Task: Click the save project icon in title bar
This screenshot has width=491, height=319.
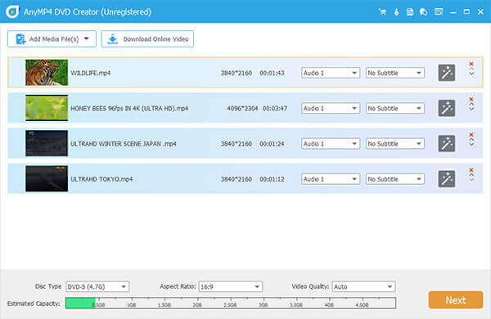Action: pyautogui.click(x=410, y=12)
